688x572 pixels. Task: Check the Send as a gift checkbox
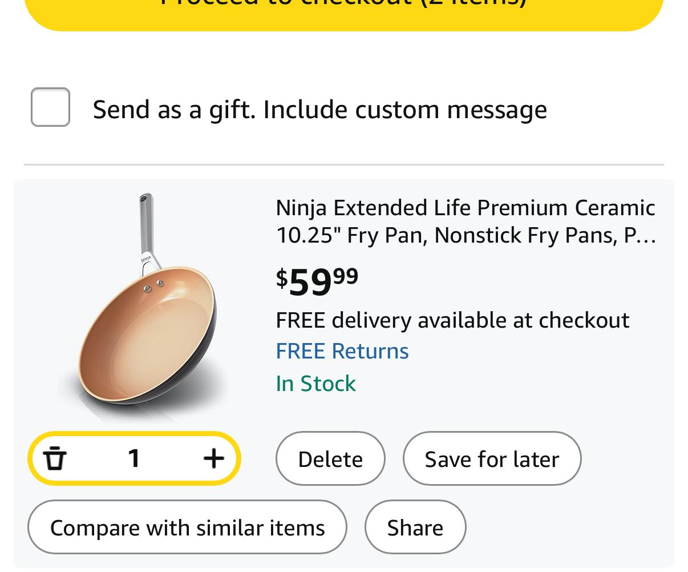[50, 107]
